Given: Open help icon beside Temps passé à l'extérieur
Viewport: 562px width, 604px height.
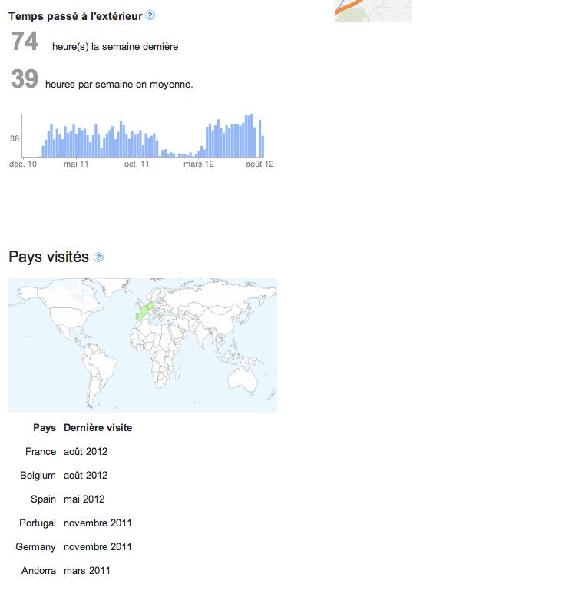Looking at the screenshot, I should [x=150, y=15].
